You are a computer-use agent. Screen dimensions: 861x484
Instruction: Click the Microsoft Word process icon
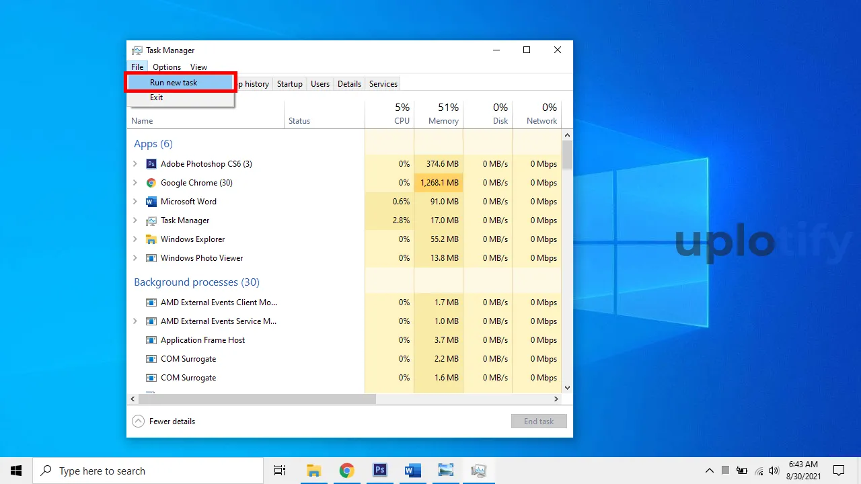pos(151,202)
